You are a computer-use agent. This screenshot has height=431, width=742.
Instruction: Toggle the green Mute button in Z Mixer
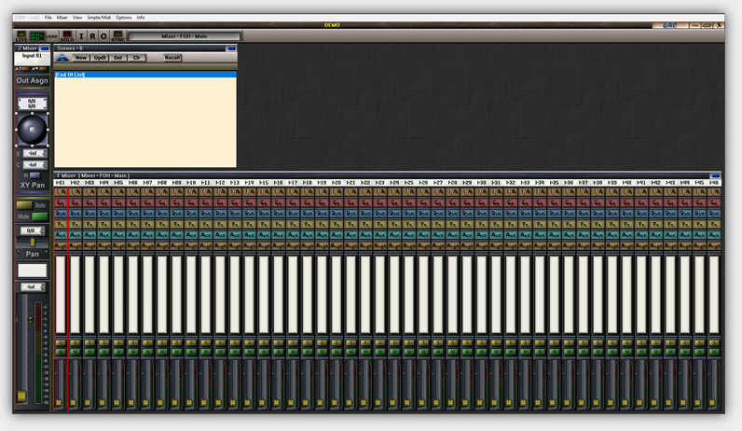40,216
